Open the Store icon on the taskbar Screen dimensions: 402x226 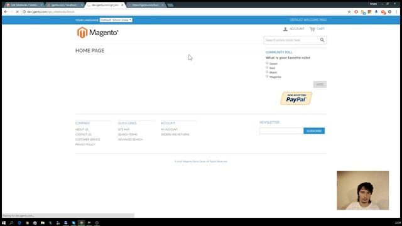click(x=35, y=223)
